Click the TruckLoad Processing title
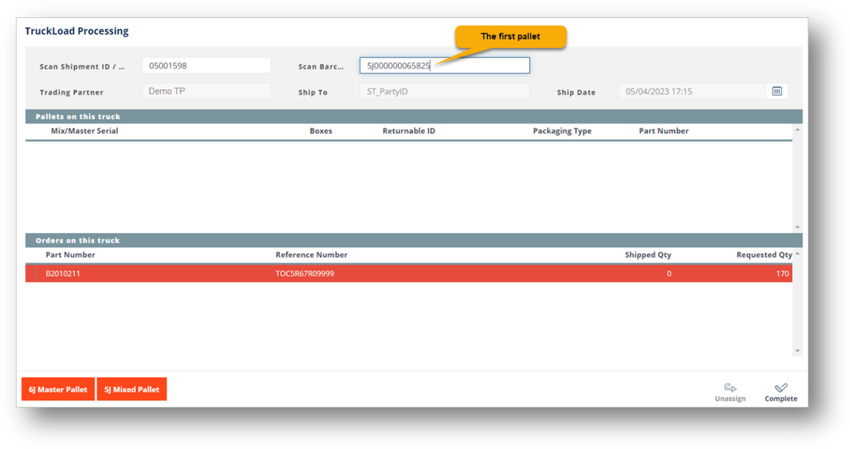 pos(76,30)
